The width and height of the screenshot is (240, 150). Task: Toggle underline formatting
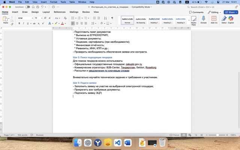28,23
